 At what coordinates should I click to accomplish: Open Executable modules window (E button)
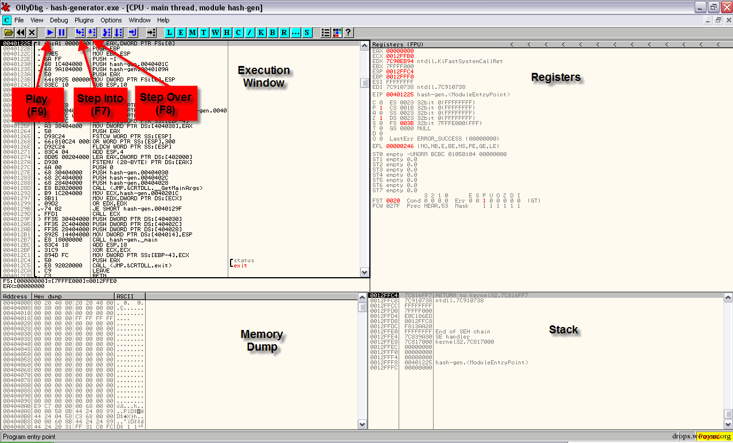(181, 33)
